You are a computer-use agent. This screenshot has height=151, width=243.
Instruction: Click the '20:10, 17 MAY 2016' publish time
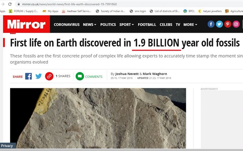click(121, 78)
